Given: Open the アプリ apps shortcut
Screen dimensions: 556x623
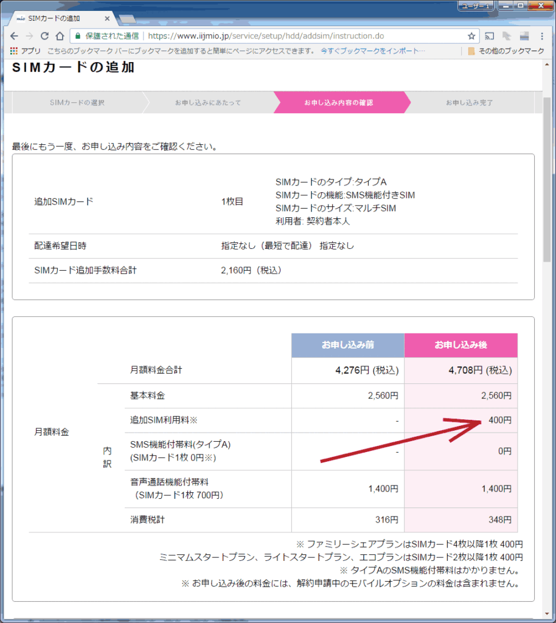Looking at the screenshot, I should point(26,51).
